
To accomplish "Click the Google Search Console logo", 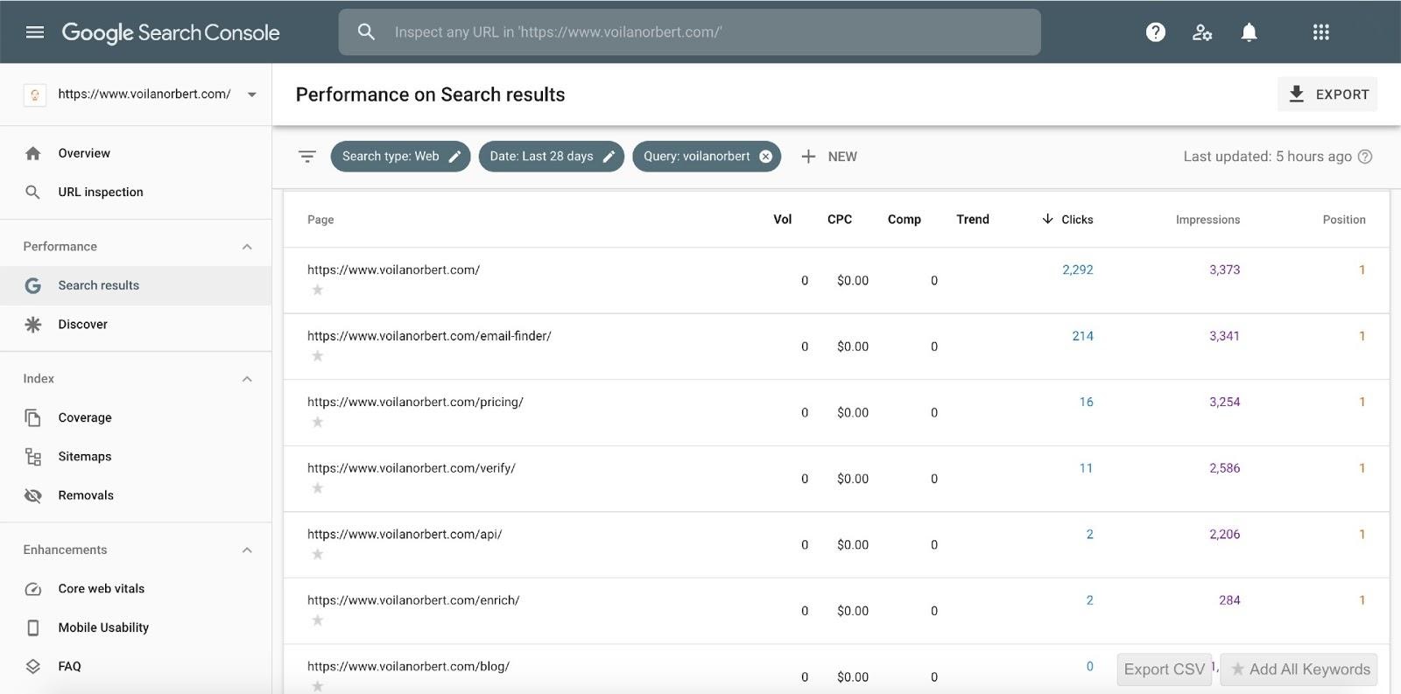I will pos(171,32).
